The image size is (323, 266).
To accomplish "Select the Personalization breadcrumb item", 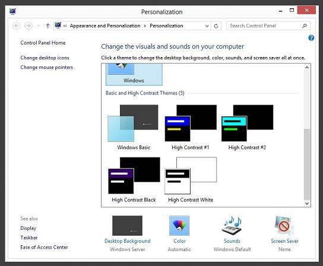I will coord(166,26).
